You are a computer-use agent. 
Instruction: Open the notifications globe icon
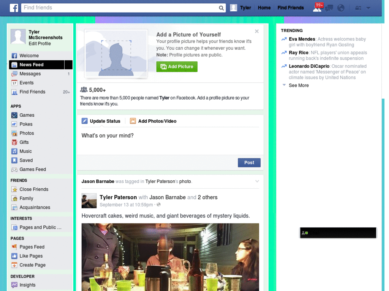(341, 8)
